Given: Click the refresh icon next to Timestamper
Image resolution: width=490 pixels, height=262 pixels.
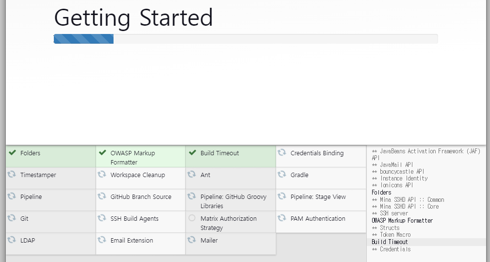Looking at the screenshot, I should (12, 174).
